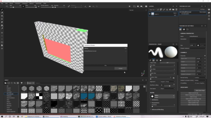Open the Base Col channel dropdown
The image size is (211, 118).
click(152, 10)
